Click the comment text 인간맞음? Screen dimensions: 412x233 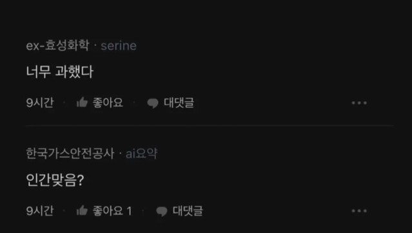55,180
